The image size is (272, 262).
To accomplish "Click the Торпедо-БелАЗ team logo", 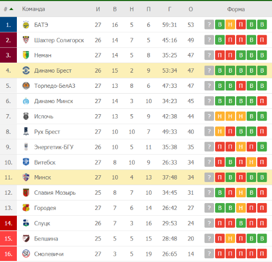I will [26, 86].
